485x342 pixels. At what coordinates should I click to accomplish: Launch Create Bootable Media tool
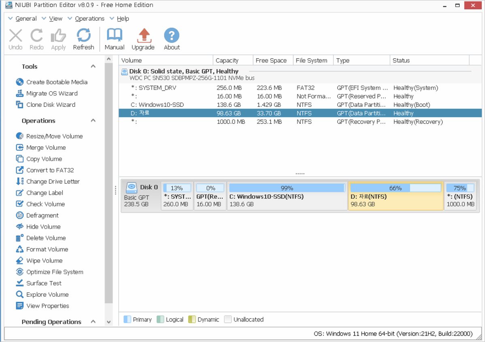coord(56,82)
